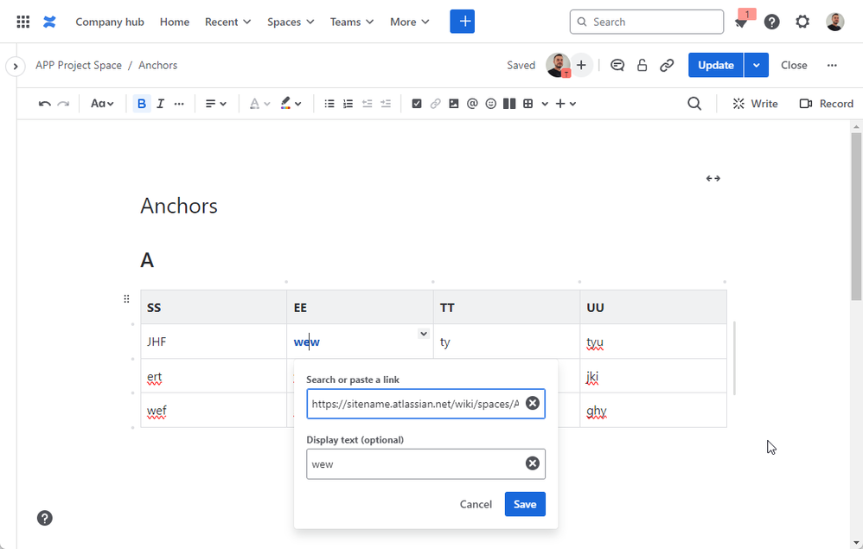Viewport: 863px width, 549px height.
Task: Expand the table options chevron
Action: click(x=544, y=104)
